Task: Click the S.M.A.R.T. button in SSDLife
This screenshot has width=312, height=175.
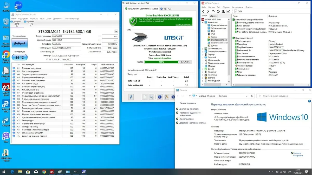Action: point(186,62)
